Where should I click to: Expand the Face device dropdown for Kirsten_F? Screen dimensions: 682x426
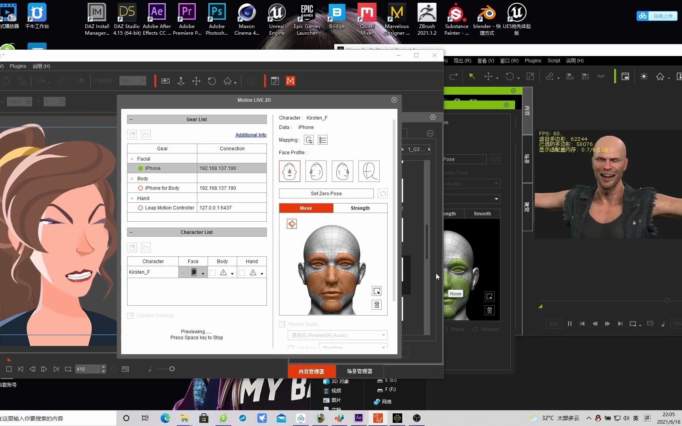[x=203, y=273]
